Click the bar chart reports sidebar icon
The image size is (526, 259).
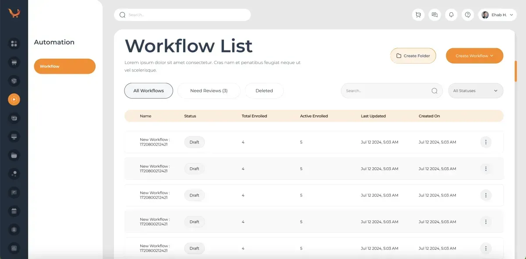(x=14, y=248)
